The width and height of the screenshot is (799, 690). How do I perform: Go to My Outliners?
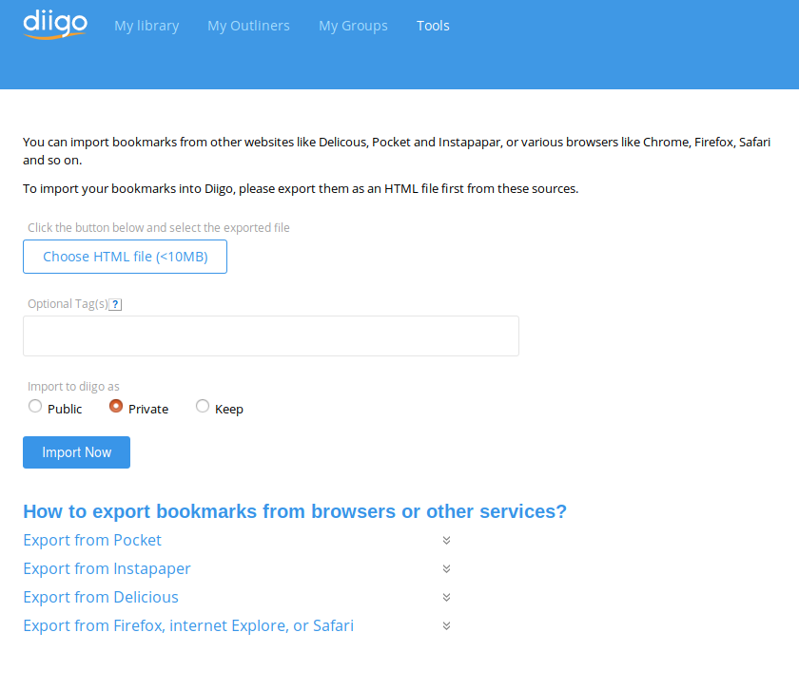pyautogui.click(x=248, y=26)
